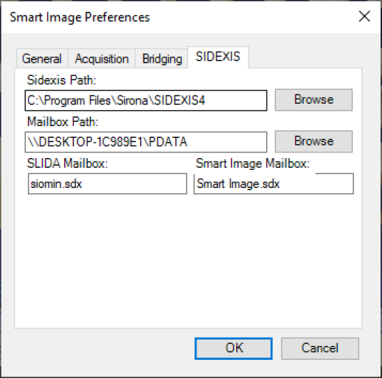
Task: Click the 'Sidexis Path:' label
Action: (61, 80)
